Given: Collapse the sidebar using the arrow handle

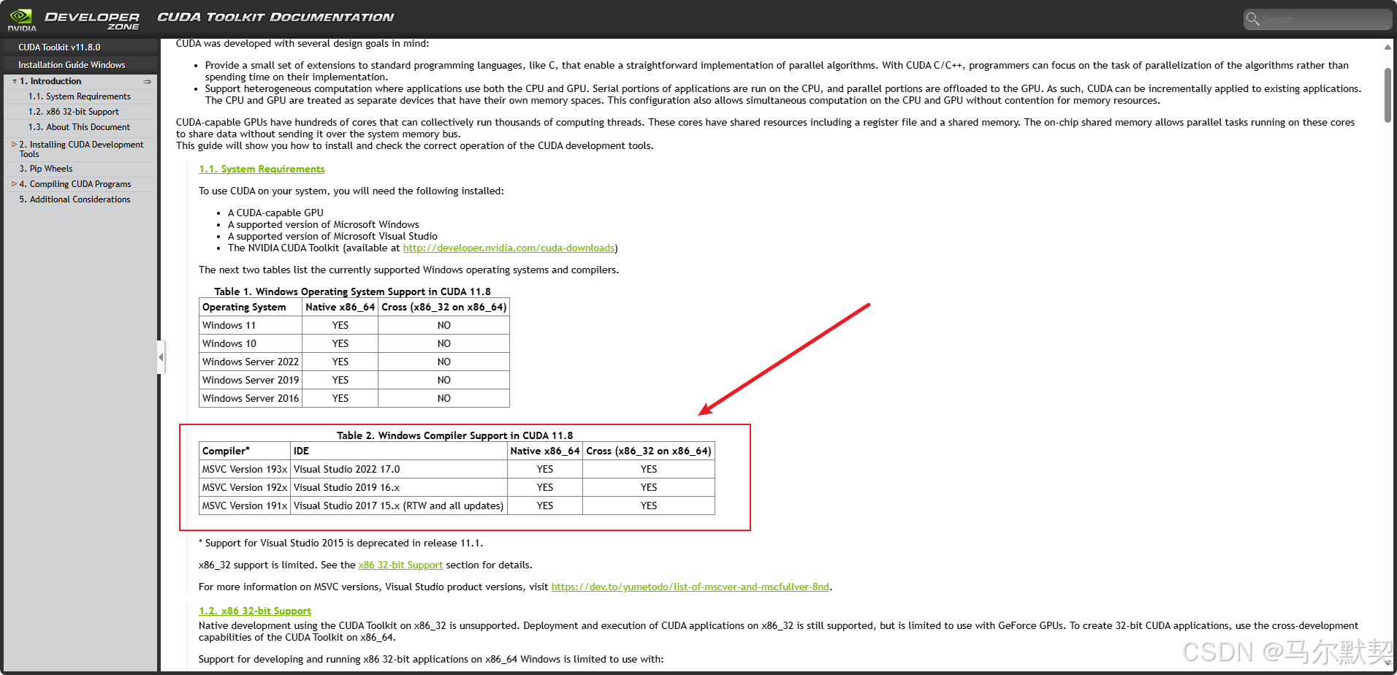Looking at the screenshot, I should (x=161, y=357).
